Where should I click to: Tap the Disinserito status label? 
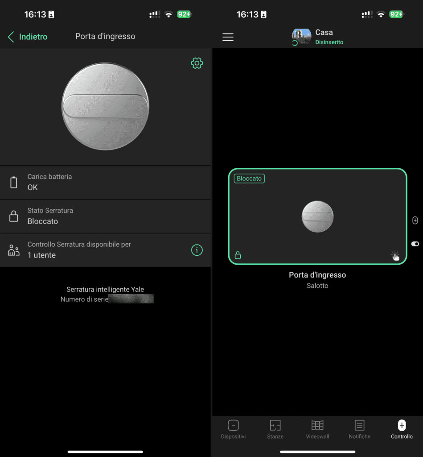[329, 42]
